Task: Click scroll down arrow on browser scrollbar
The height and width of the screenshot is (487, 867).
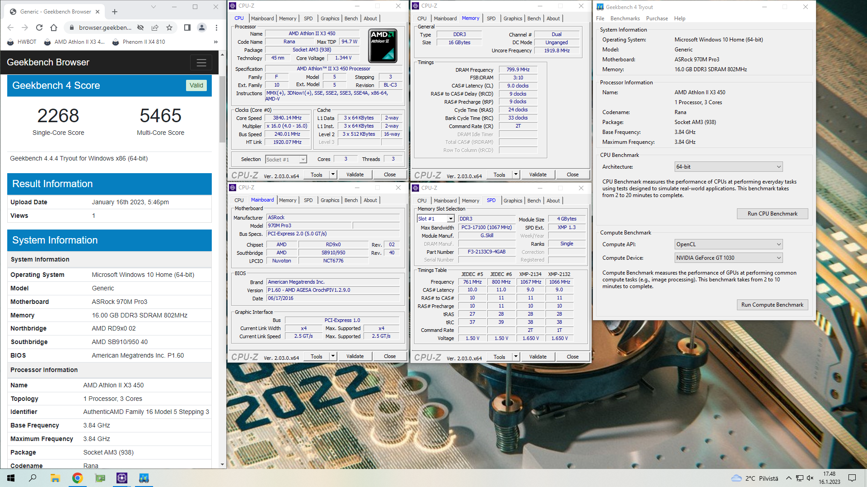Action: (222, 464)
